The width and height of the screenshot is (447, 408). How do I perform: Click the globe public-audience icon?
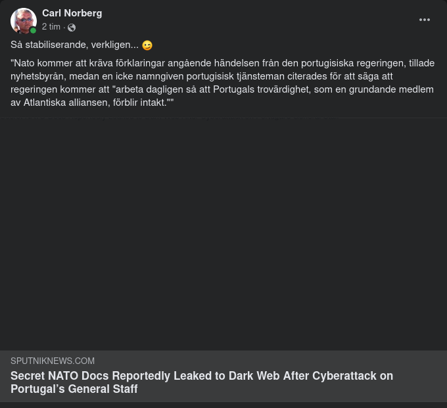pyautogui.click(x=72, y=28)
